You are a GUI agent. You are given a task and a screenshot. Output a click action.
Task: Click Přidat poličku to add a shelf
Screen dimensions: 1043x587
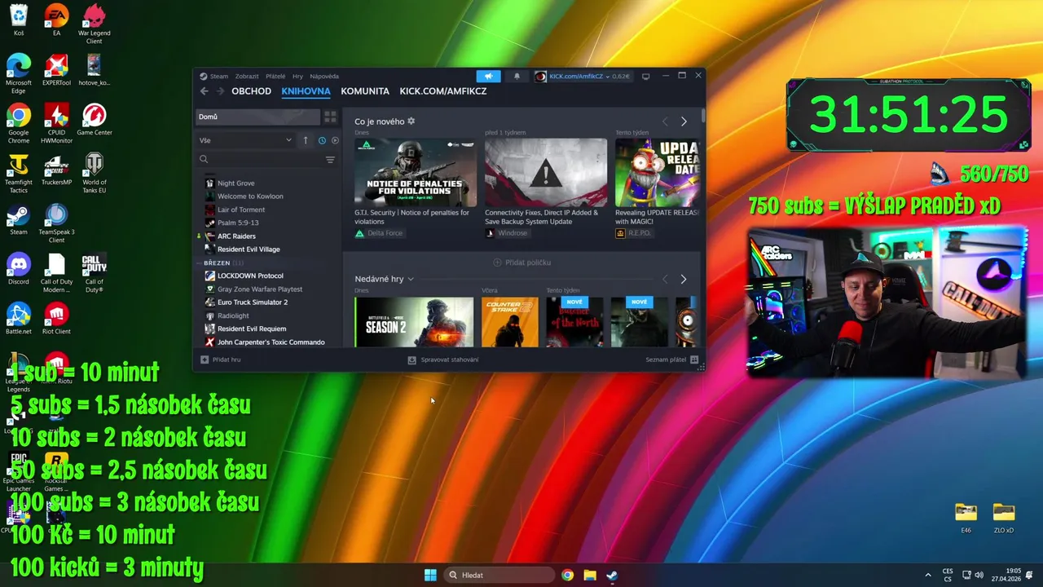[x=522, y=263]
